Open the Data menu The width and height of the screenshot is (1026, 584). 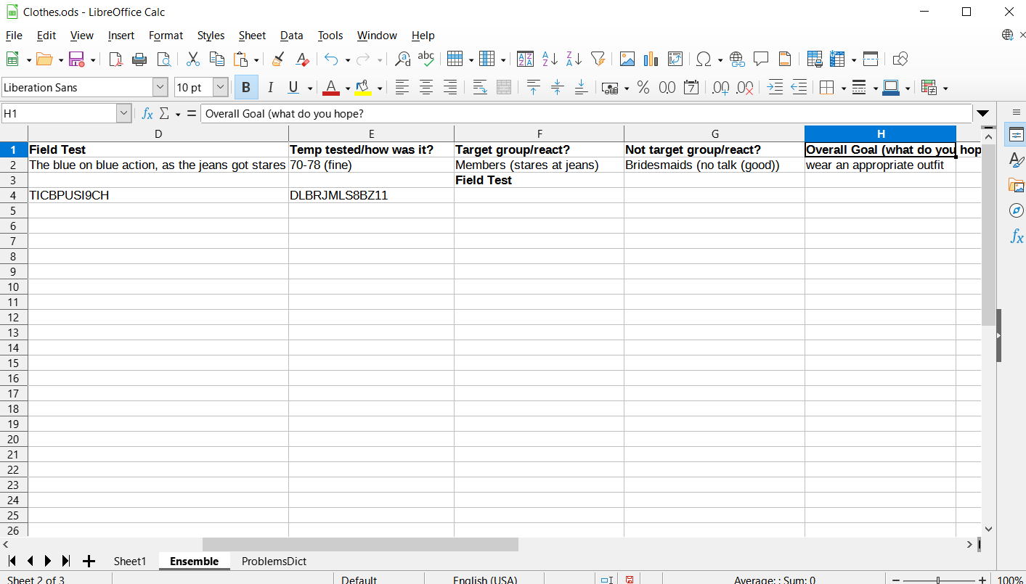coord(291,36)
